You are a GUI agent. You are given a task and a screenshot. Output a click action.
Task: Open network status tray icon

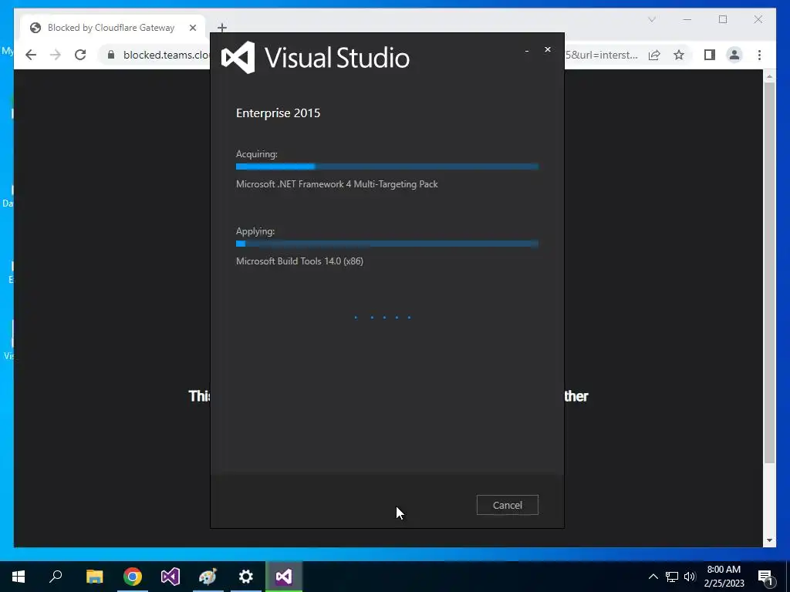672,577
